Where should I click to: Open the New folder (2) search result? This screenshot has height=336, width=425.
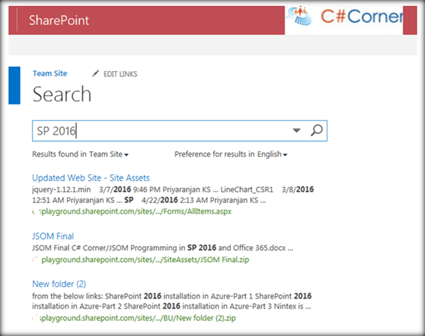(x=59, y=284)
